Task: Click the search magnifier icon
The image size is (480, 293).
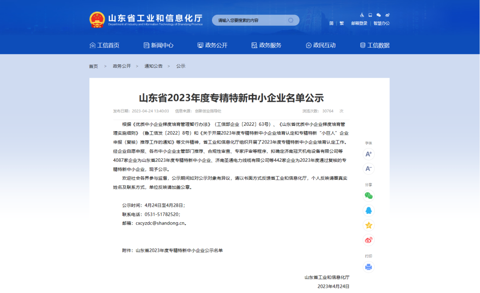Action: pyautogui.click(x=291, y=20)
